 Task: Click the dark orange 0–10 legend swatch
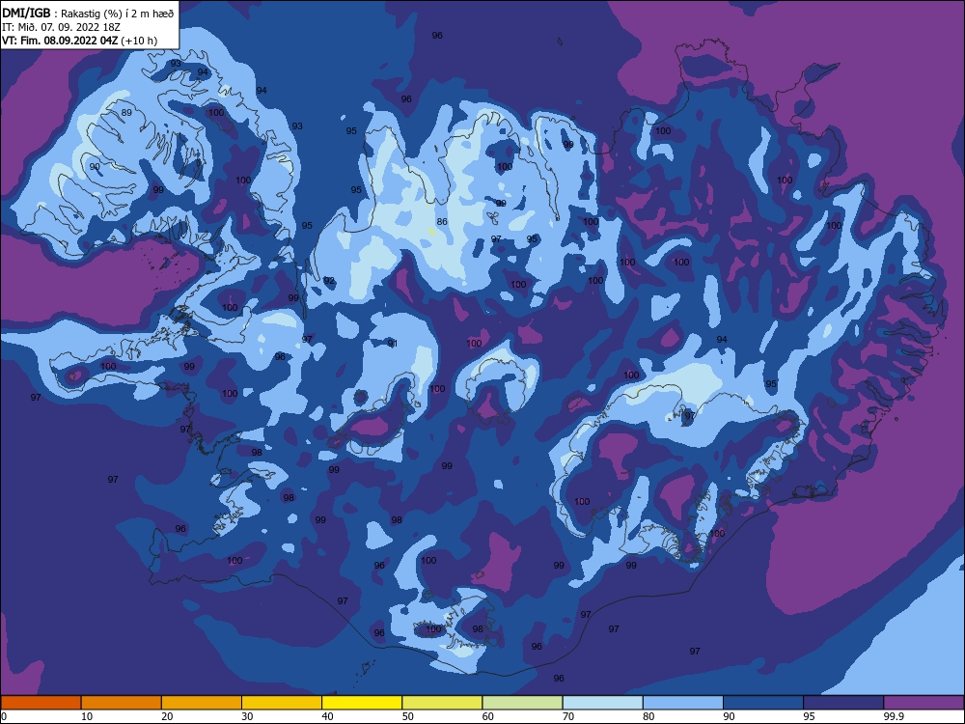pyautogui.click(x=41, y=703)
